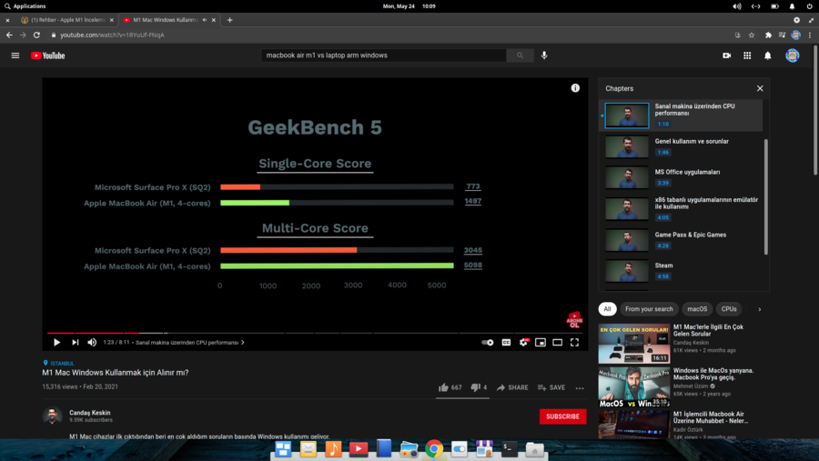Start voice search with microphone icon
The image size is (819, 461).
point(544,55)
